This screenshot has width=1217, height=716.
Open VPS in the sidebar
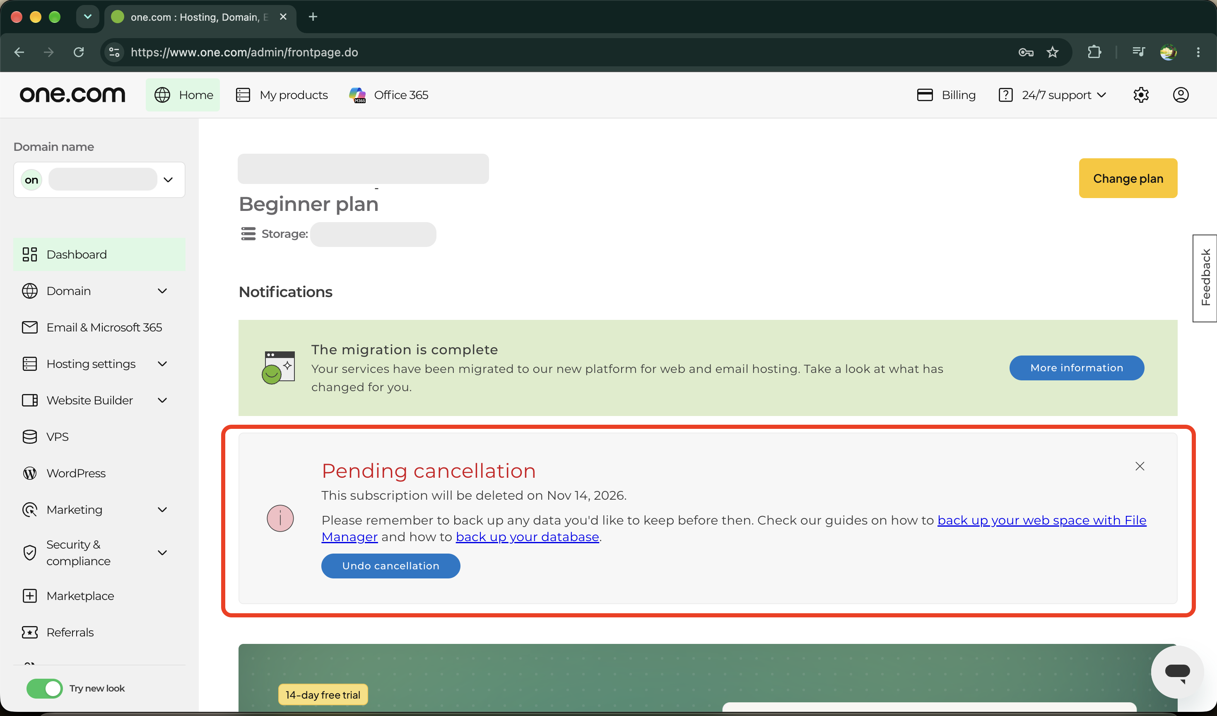tap(99, 437)
